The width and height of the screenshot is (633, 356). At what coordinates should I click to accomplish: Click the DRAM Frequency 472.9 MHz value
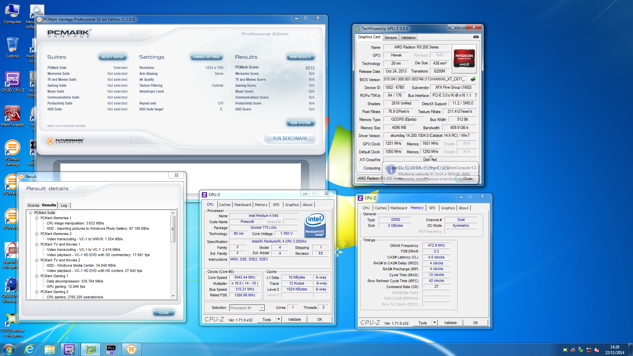(436, 245)
